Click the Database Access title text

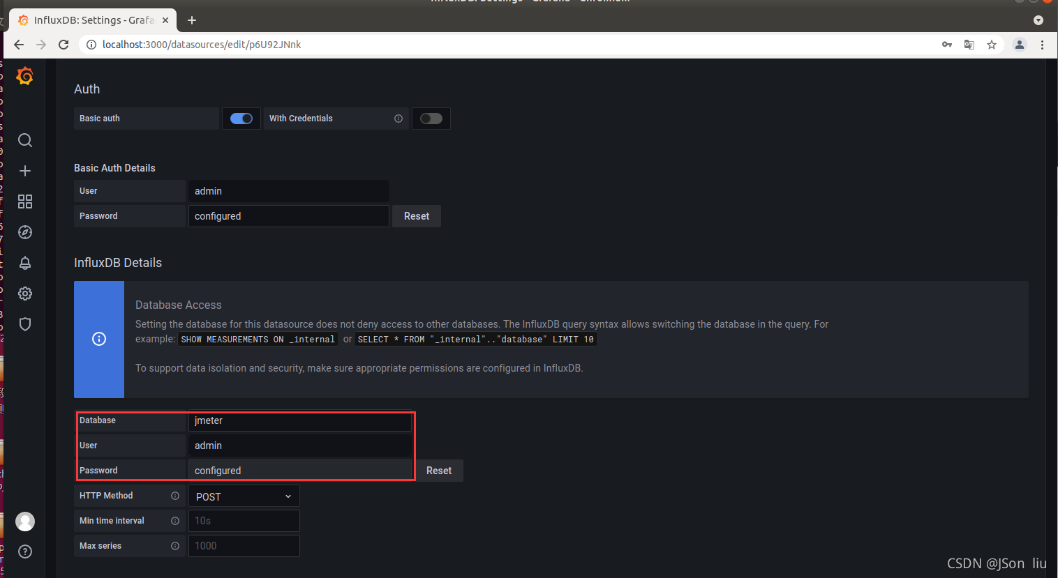pyautogui.click(x=179, y=305)
